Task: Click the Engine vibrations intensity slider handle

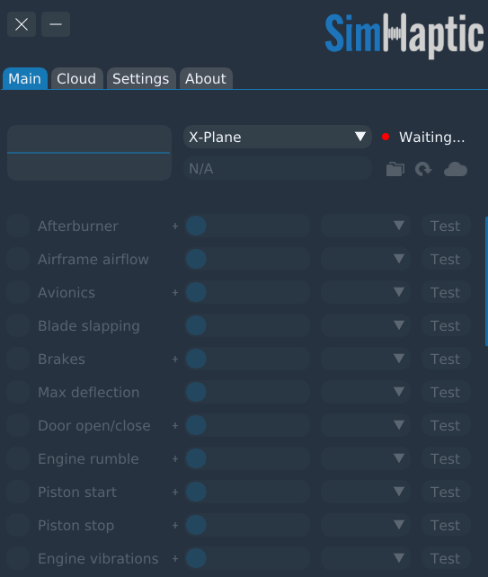Action: pos(196,558)
